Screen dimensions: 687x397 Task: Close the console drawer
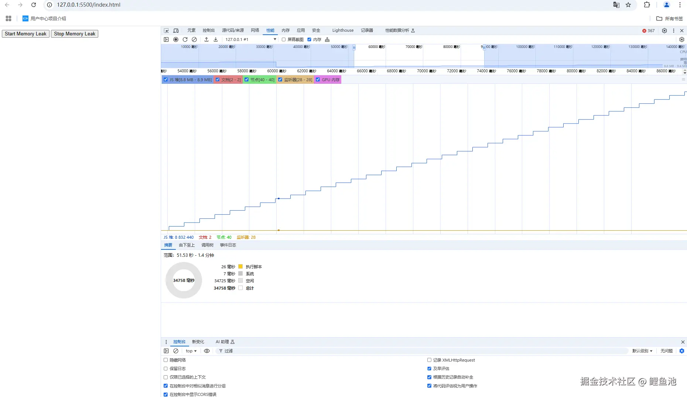(x=683, y=342)
